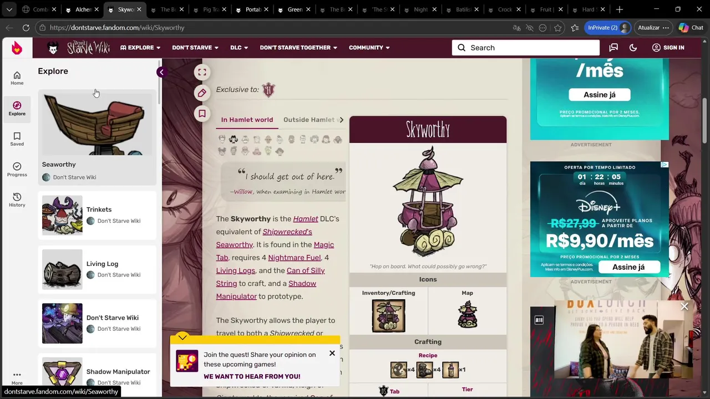Collapse the Explore panel arrow
Viewport: 710px width, 399px height.
161,72
